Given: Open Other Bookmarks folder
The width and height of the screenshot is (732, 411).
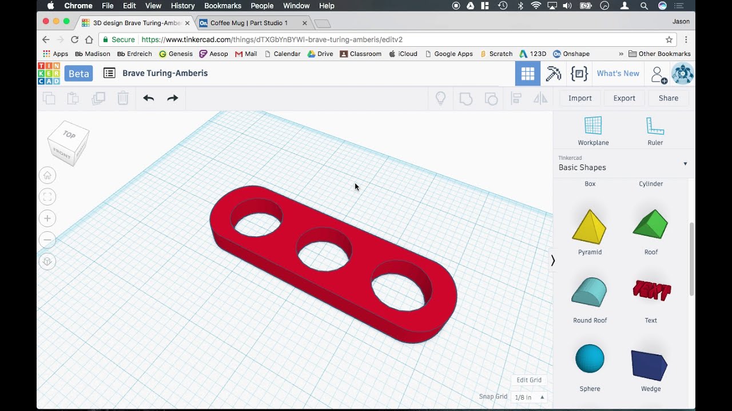Looking at the screenshot, I should point(659,54).
